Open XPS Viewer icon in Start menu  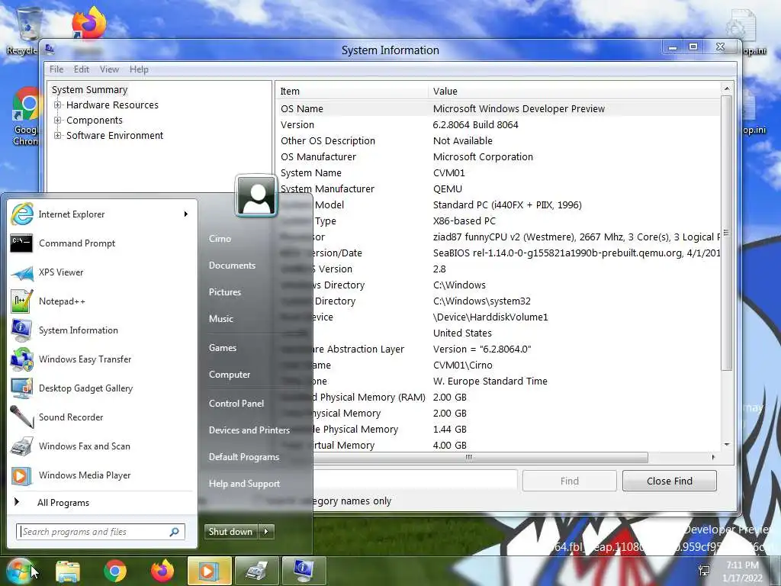click(22, 272)
